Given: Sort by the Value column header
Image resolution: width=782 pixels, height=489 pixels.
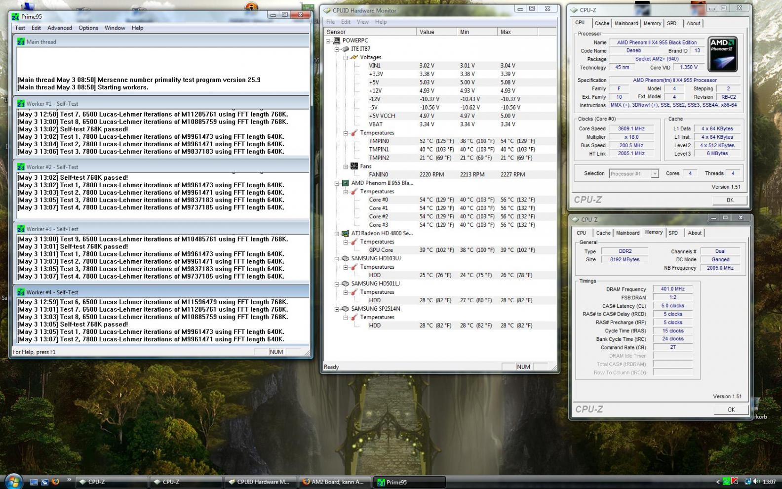Looking at the screenshot, I should tap(436, 32).
